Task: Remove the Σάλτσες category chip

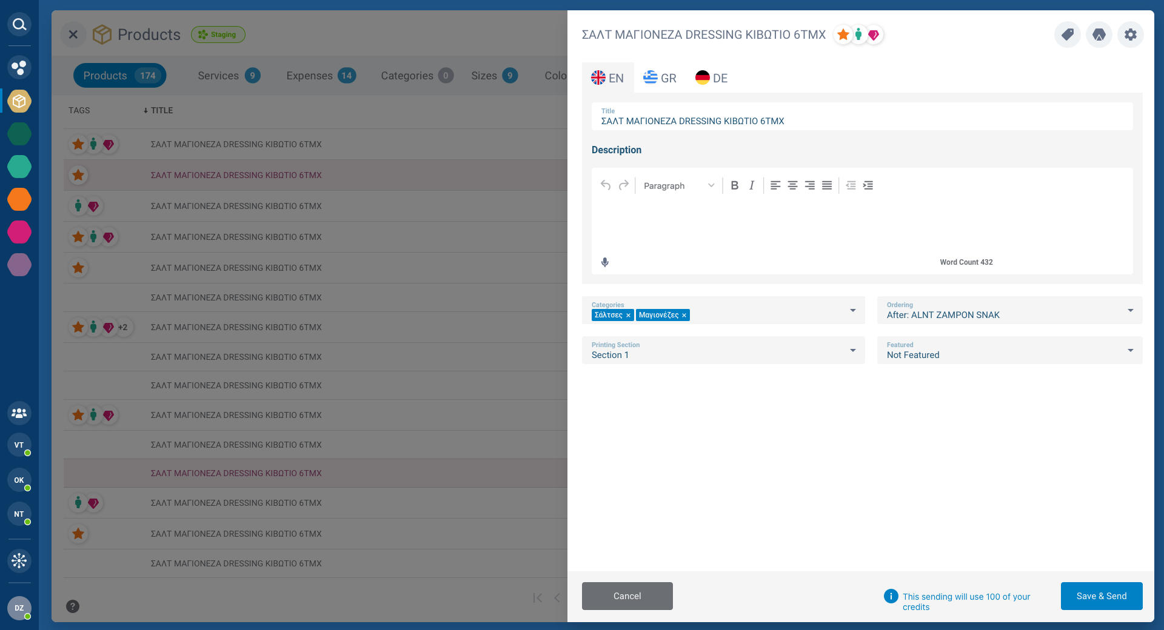Action: 628,315
